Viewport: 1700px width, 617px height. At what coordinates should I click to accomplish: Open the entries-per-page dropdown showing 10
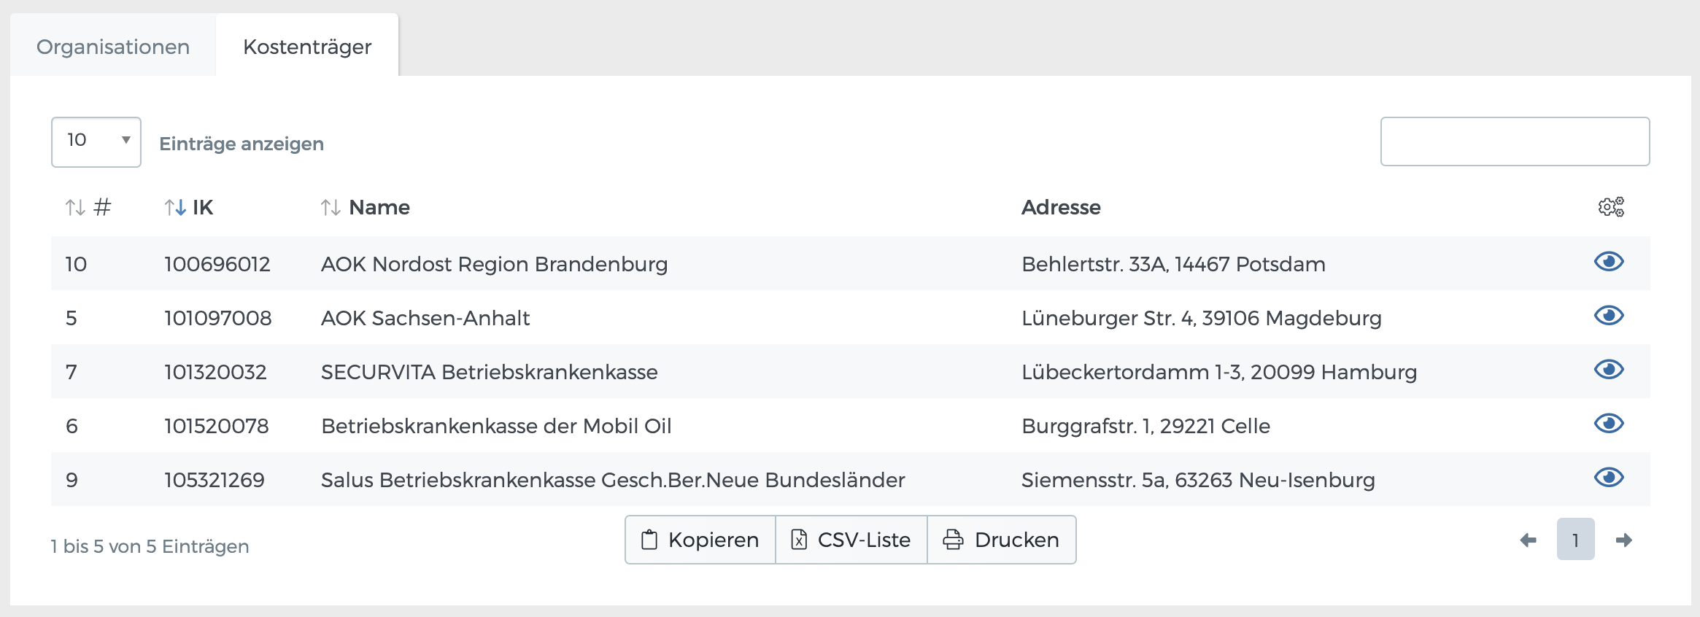coord(95,141)
